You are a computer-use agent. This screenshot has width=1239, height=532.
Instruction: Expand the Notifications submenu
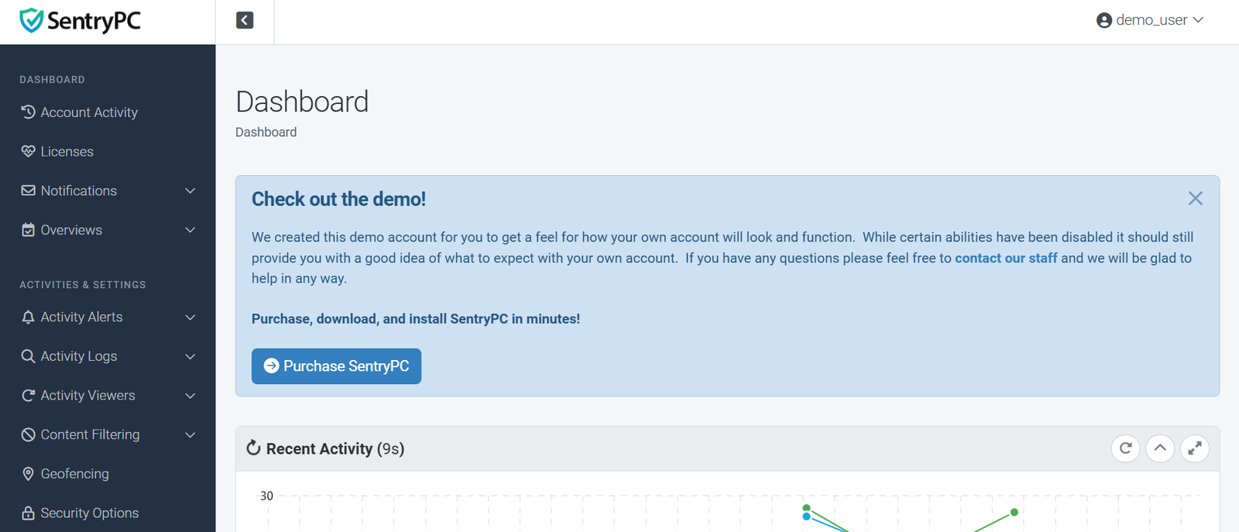click(x=108, y=190)
